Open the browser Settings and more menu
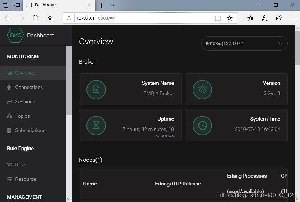 pyautogui.click(x=293, y=18)
